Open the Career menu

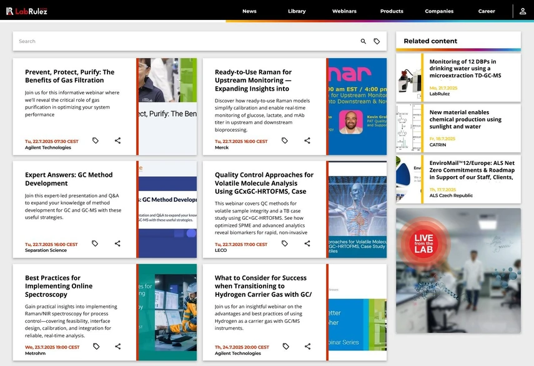(487, 11)
